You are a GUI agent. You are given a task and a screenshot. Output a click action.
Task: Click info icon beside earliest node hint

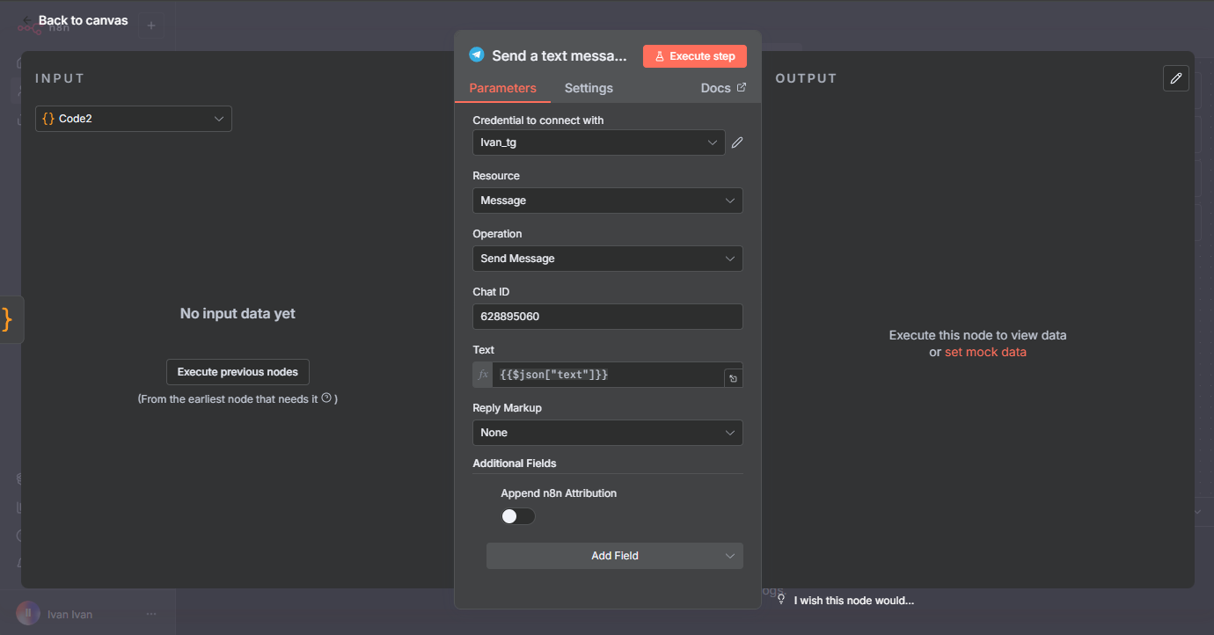326,398
